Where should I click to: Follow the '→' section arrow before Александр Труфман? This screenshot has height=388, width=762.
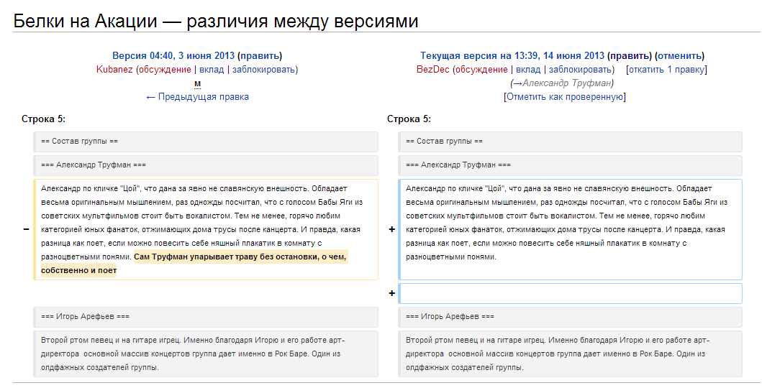[517, 83]
